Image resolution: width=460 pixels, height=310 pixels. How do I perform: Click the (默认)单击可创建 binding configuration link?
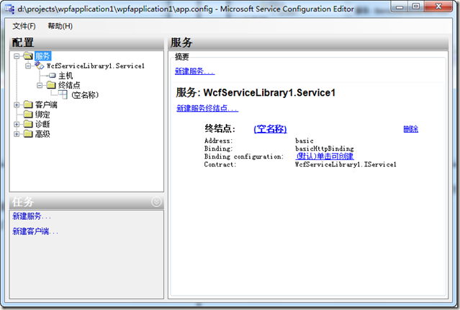(x=325, y=156)
